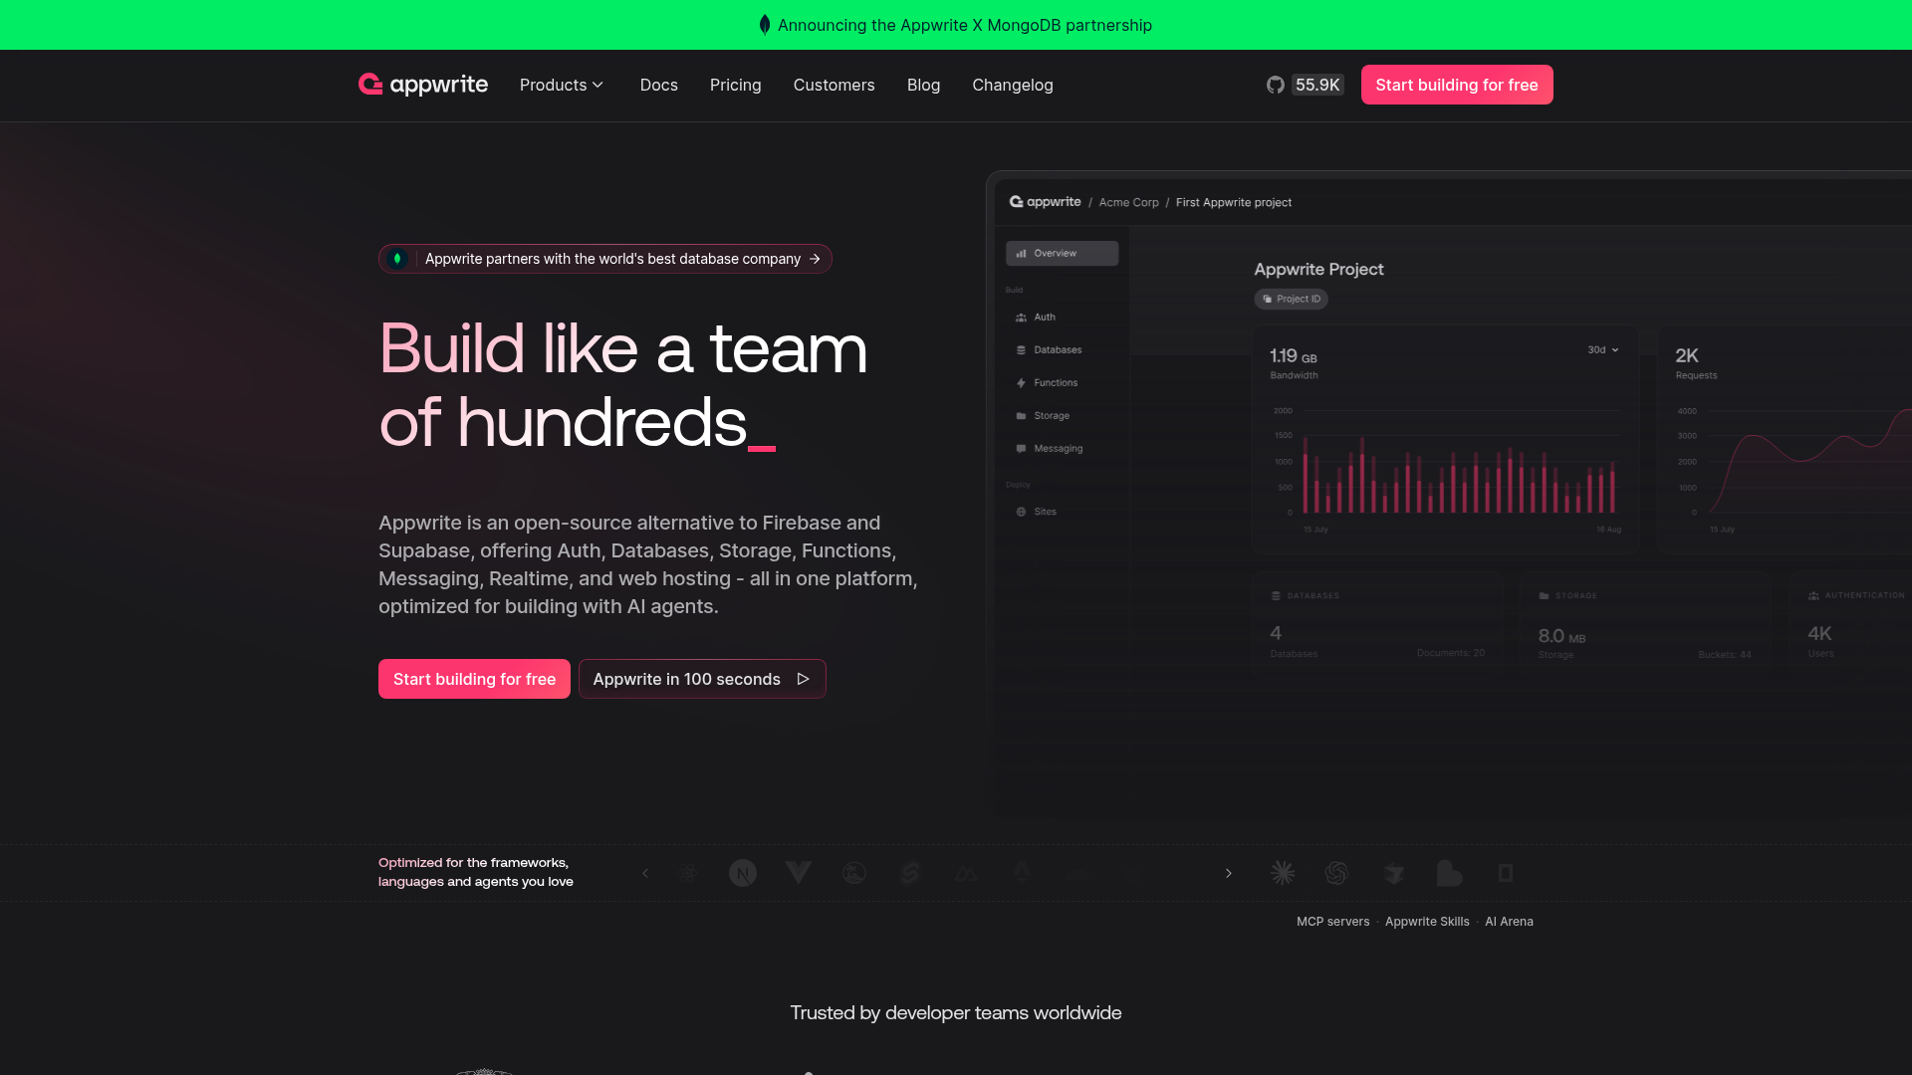Click the Storage folder icon in the sidebar
Image resolution: width=1912 pixels, height=1075 pixels.
pyautogui.click(x=1021, y=416)
